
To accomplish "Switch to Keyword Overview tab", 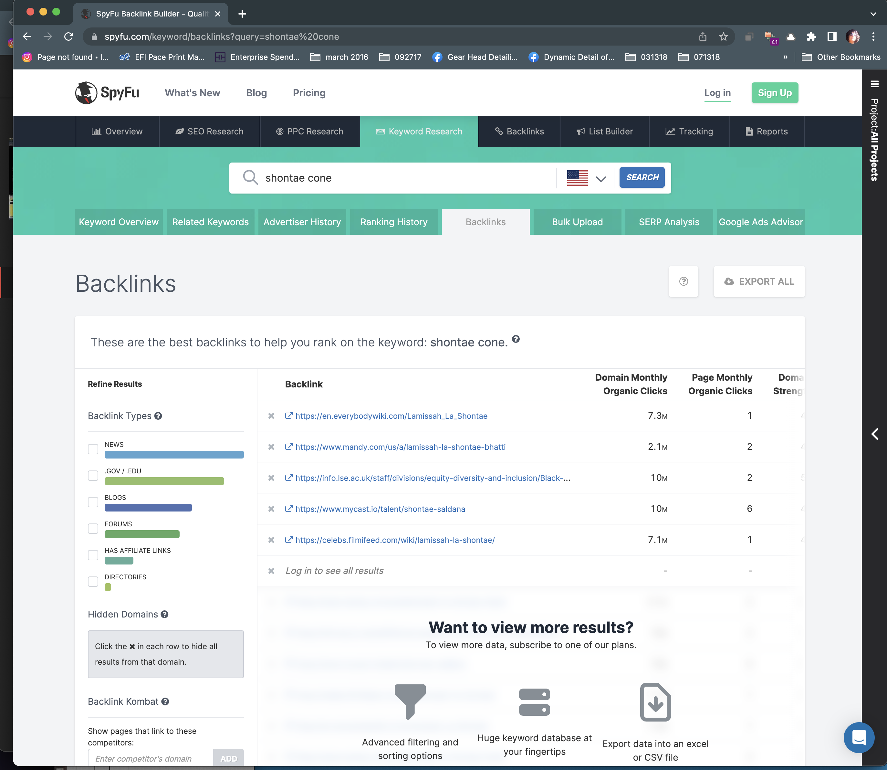I will tap(119, 222).
